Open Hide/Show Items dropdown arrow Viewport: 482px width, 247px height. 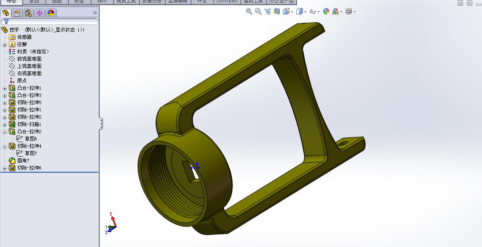319,12
